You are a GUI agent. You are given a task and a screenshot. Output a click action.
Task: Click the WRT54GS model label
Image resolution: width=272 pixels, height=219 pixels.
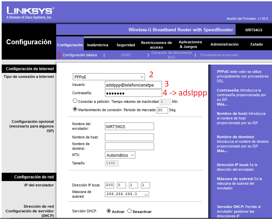point(254,30)
